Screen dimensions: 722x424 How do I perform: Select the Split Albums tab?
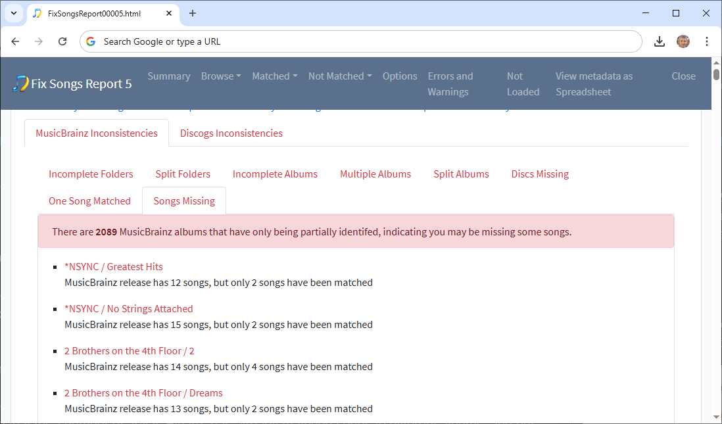point(461,174)
